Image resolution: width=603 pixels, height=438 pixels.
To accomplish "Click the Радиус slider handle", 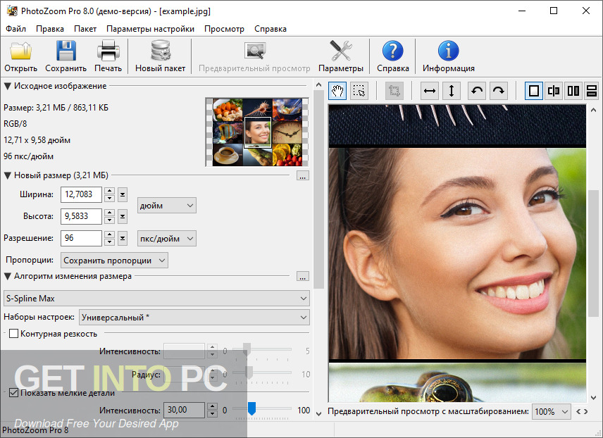I will 249,373.
